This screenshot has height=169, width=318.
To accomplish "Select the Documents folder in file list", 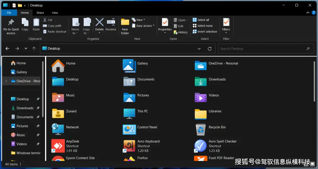I will click(x=139, y=81).
